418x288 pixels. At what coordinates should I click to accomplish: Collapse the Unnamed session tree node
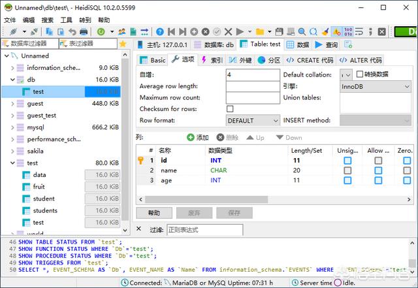coord(7,56)
